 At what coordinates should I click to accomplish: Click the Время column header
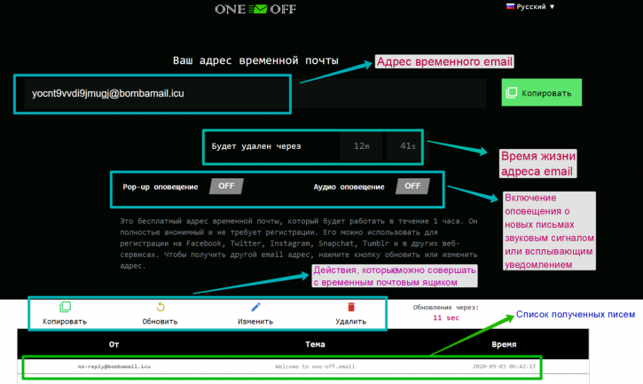coord(504,345)
